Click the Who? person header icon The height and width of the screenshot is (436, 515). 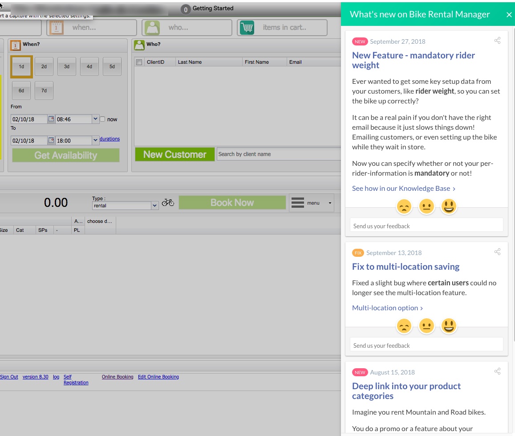tap(139, 45)
